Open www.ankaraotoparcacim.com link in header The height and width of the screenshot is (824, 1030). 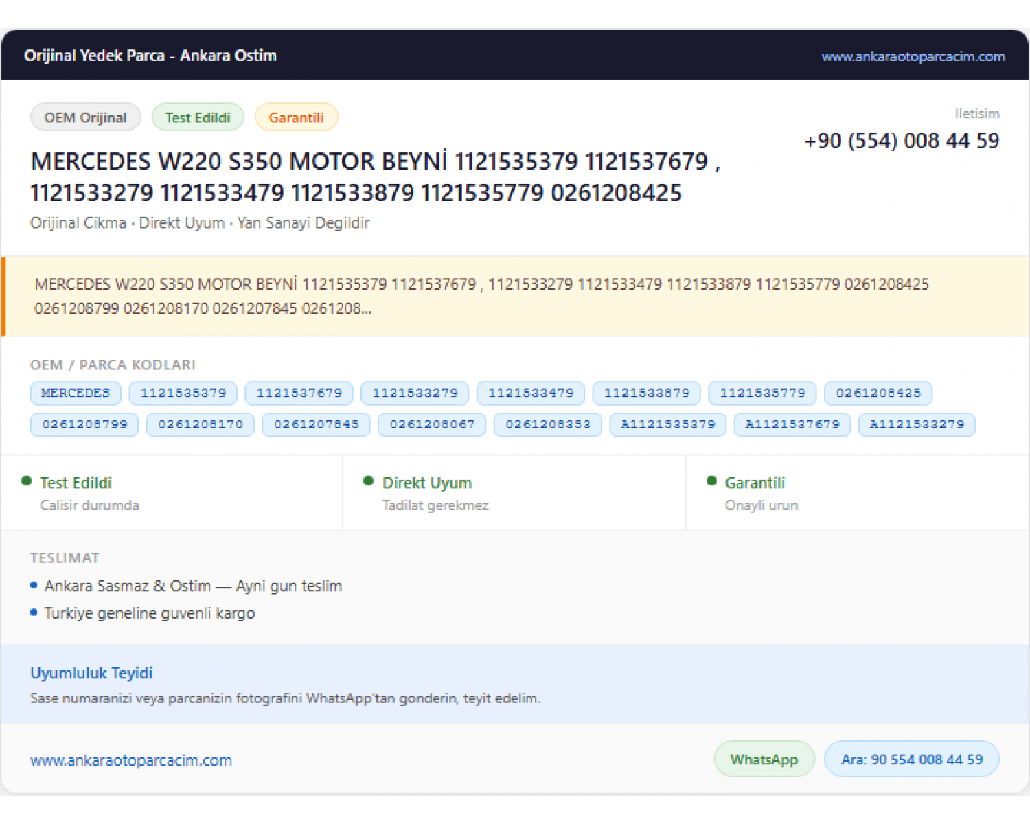click(x=913, y=56)
